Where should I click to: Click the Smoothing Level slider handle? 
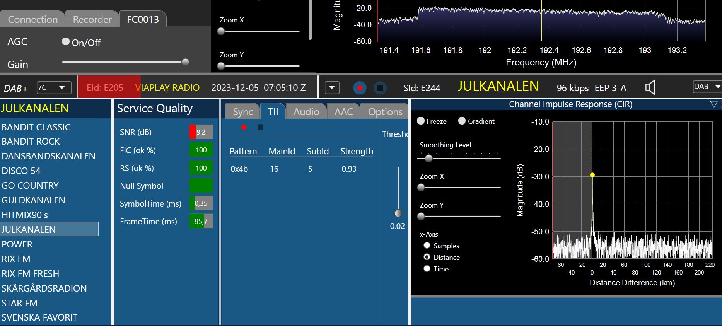point(428,158)
